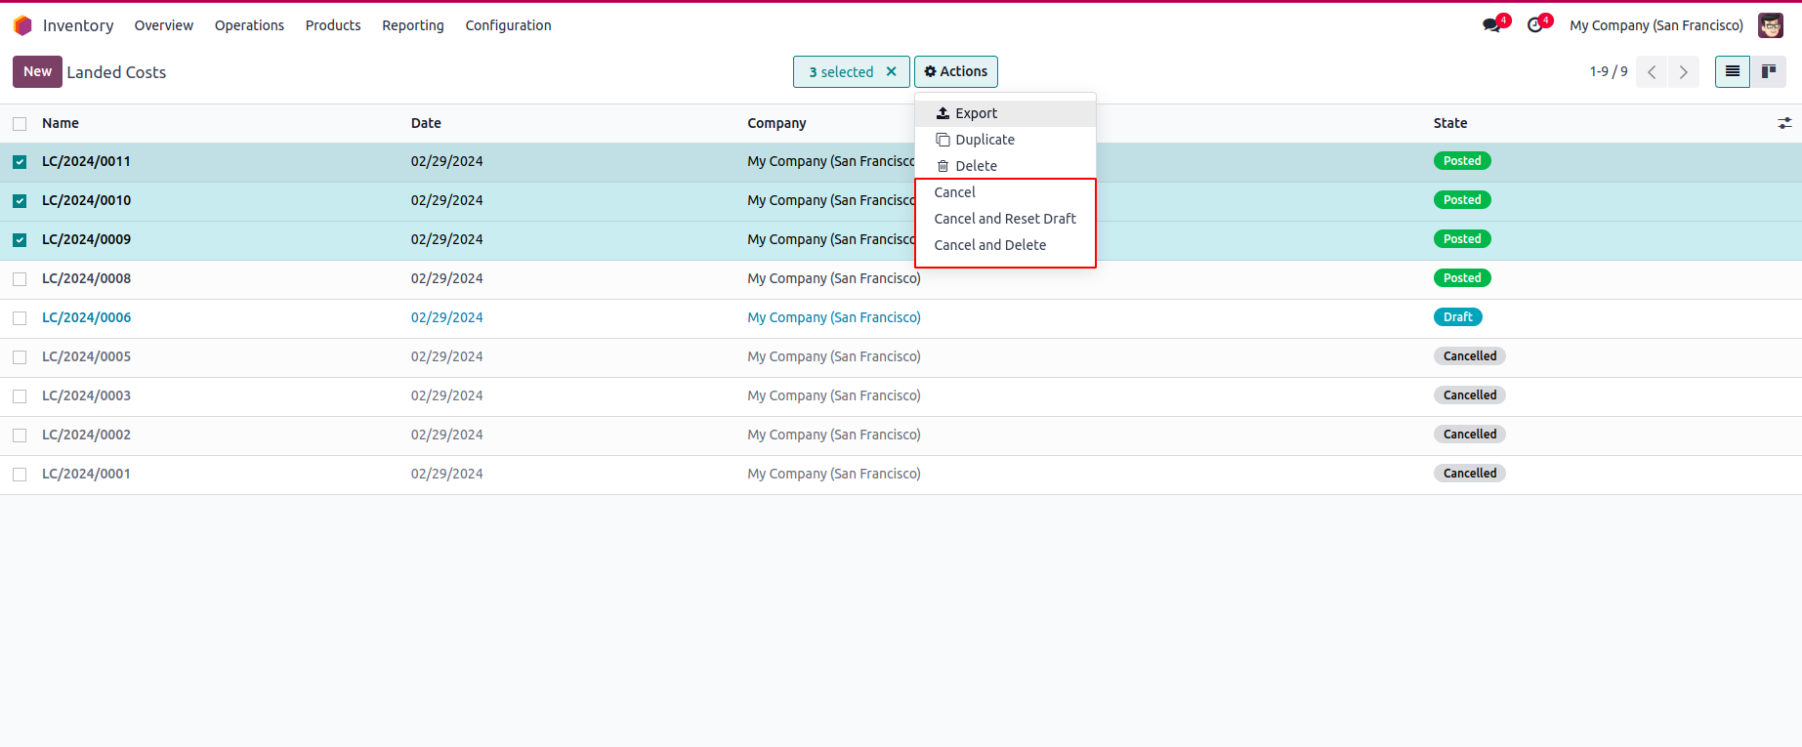
Task: Check the LC/2024/0006 row checkbox
Action: (x=20, y=318)
